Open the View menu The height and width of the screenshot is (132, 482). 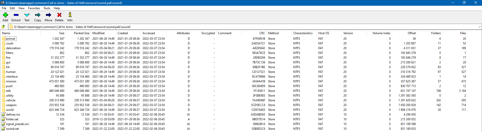pyautogui.click(x=21, y=8)
